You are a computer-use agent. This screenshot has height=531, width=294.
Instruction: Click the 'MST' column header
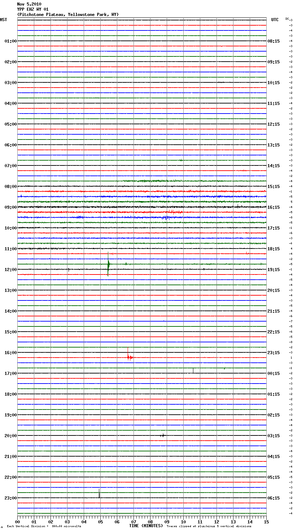tap(3, 20)
